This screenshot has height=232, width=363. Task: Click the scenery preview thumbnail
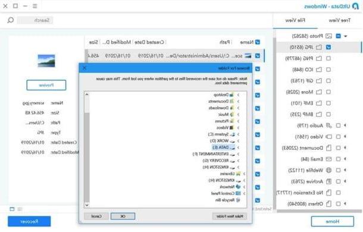pos(46,61)
